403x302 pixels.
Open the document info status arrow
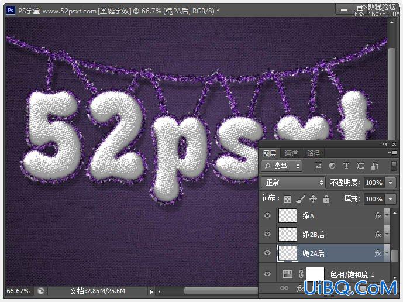click(151, 291)
